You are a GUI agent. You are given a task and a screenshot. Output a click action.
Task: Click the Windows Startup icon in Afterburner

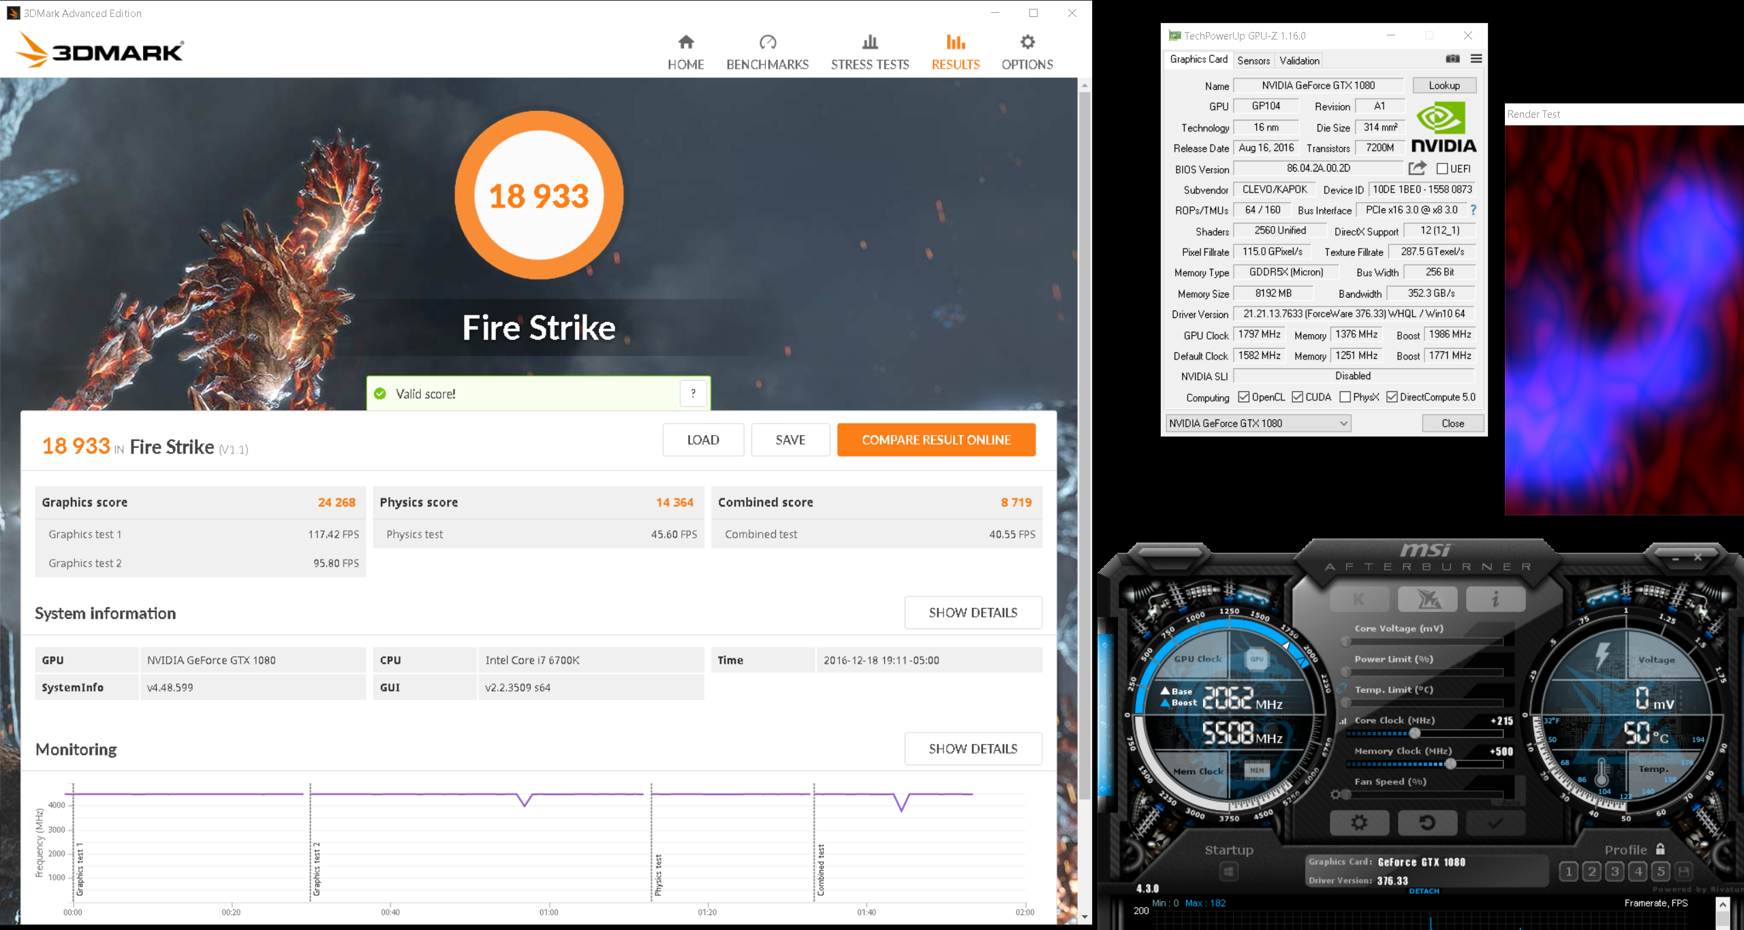point(1228,871)
